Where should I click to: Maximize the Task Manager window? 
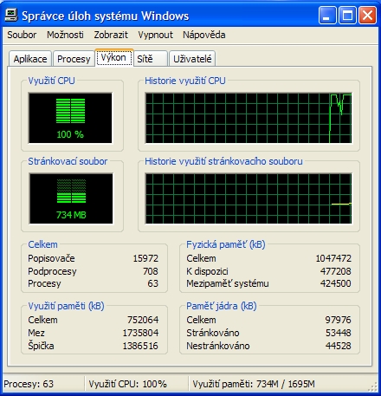(x=347, y=16)
